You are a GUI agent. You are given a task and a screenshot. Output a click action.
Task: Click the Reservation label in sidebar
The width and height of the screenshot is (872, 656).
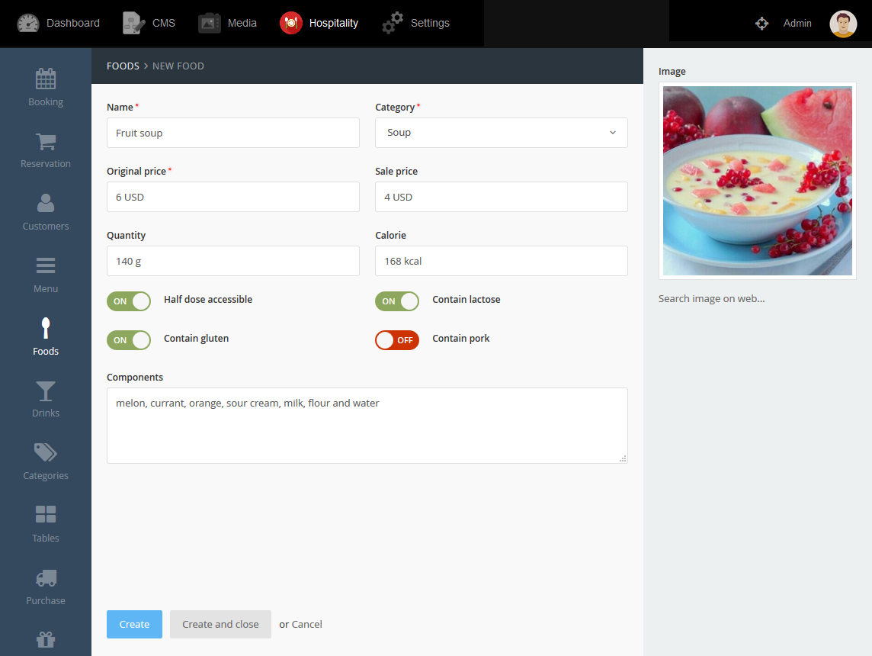[46, 163]
